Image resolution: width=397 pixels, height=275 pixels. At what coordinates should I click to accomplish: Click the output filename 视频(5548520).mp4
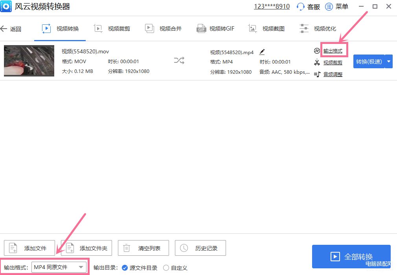coord(232,52)
